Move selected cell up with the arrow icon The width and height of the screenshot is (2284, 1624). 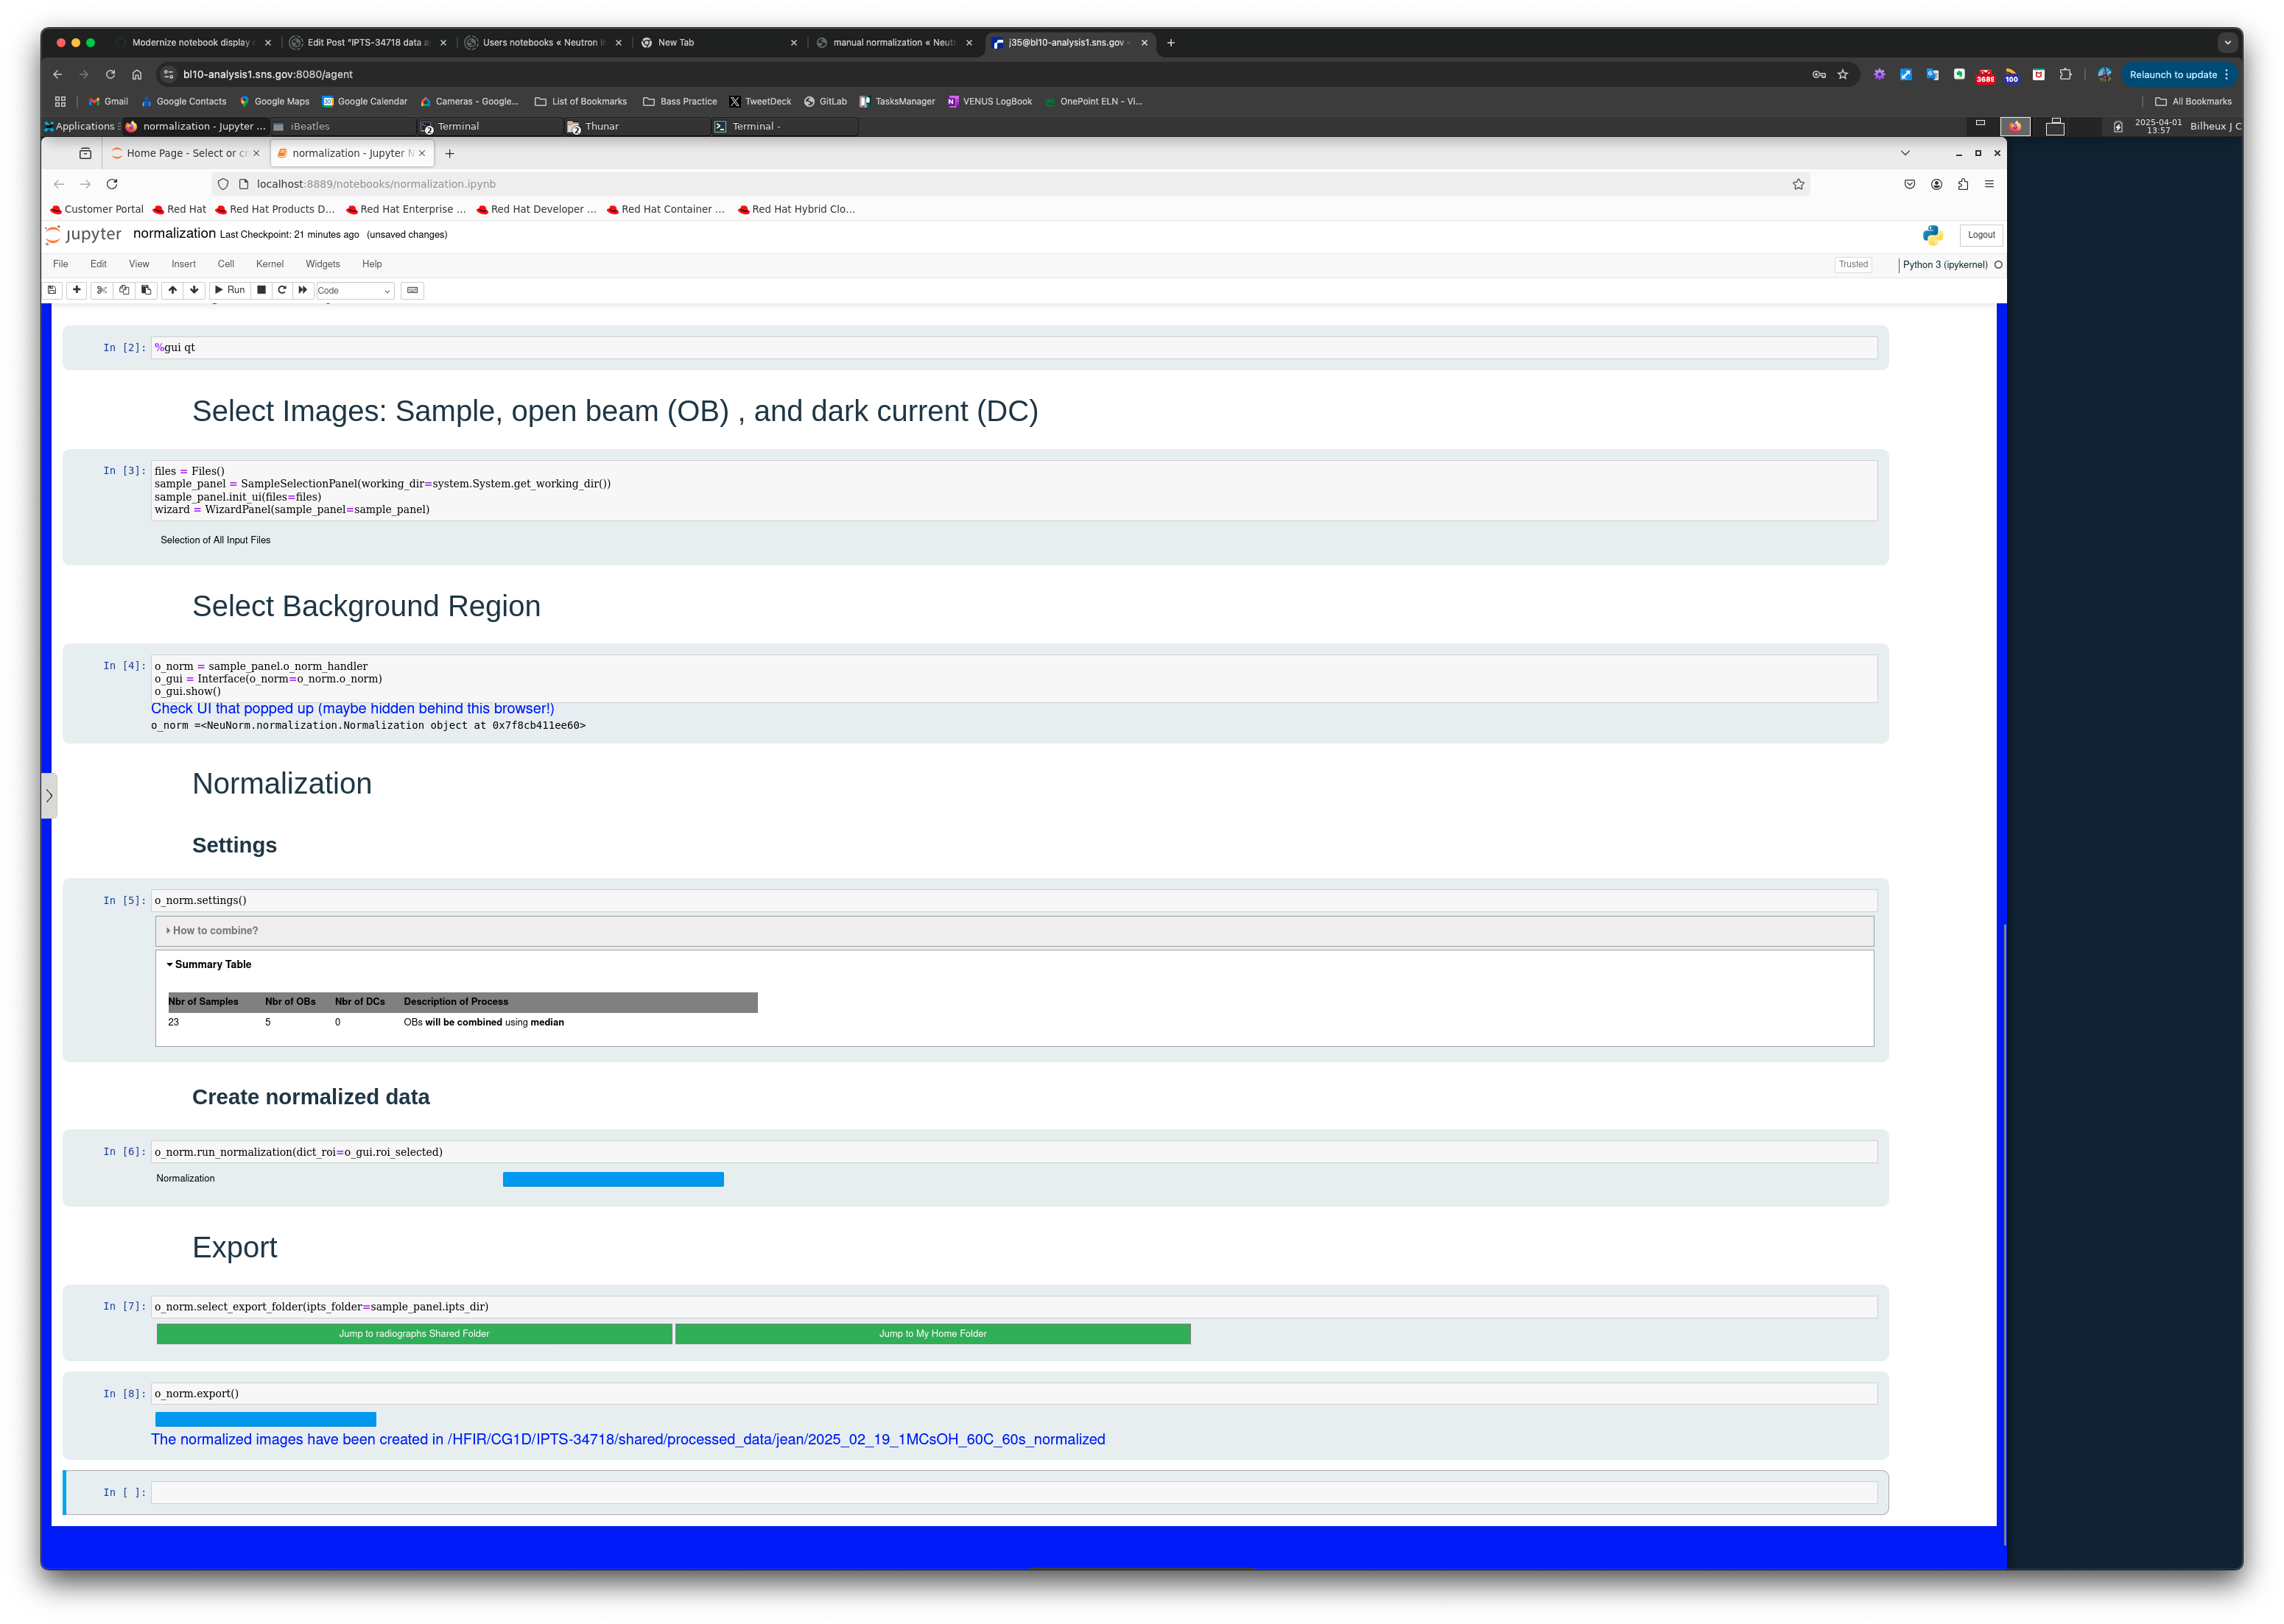point(172,290)
